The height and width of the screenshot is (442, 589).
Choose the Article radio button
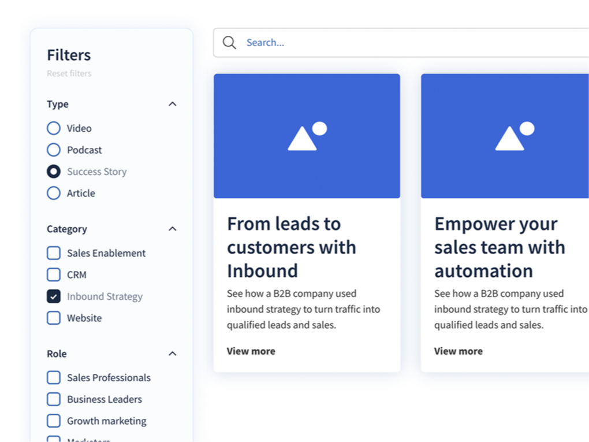tap(54, 194)
